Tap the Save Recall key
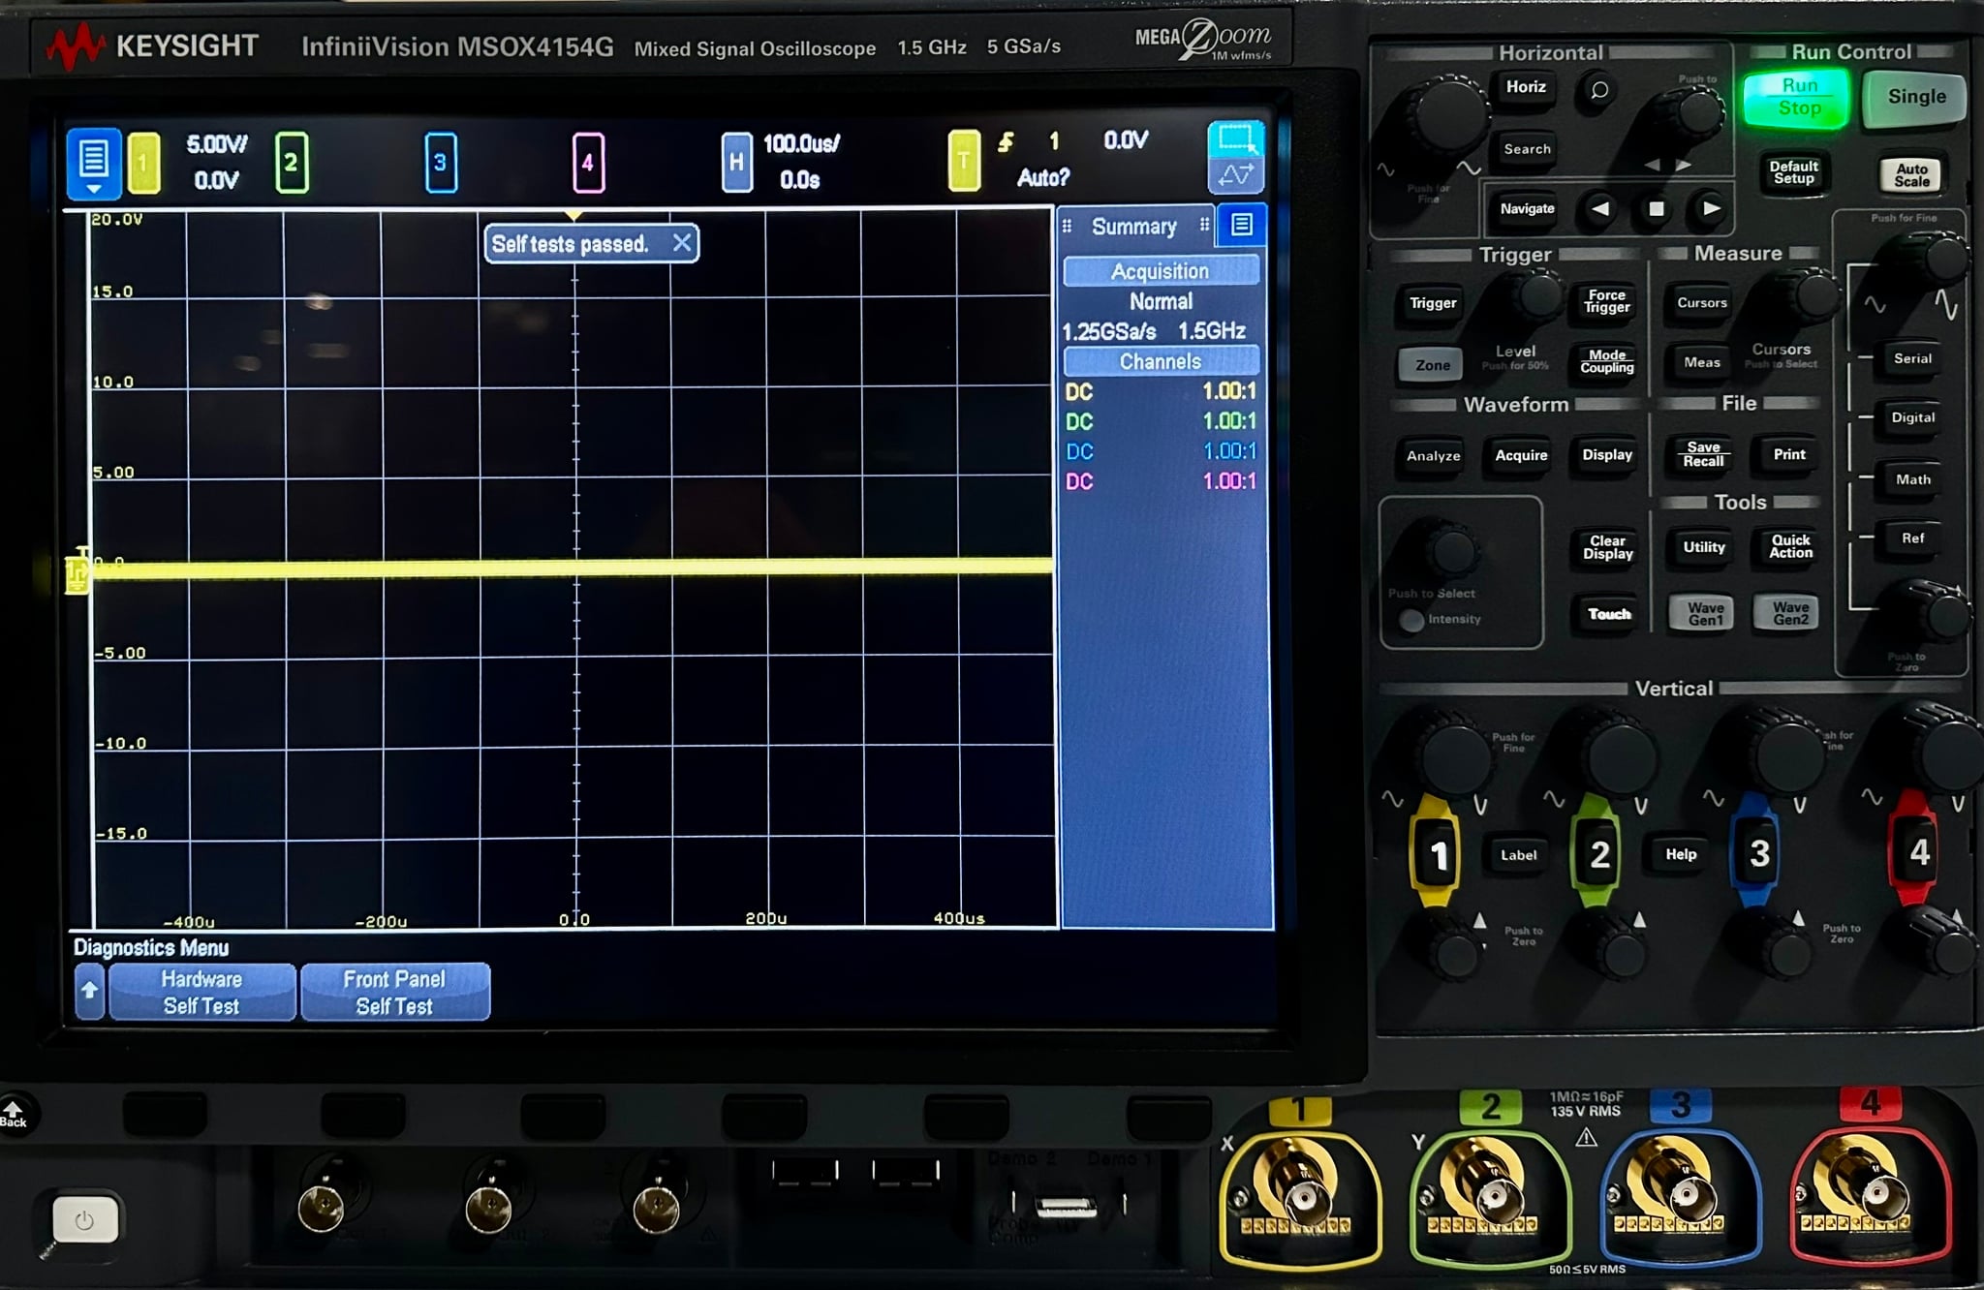This screenshot has height=1290, width=1984. click(x=1703, y=454)
